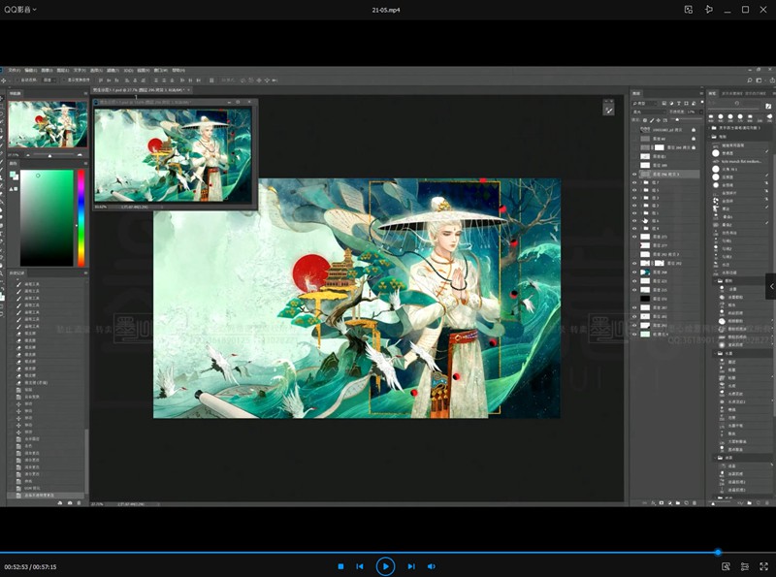Click the navigator preview thumbnail
776x577 pixels.
[48, 124]
